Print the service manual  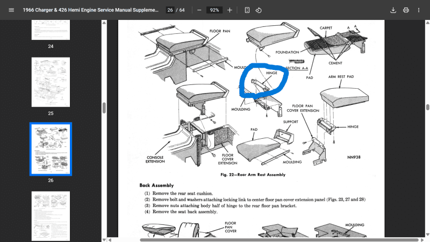click(x=406, y=10)
